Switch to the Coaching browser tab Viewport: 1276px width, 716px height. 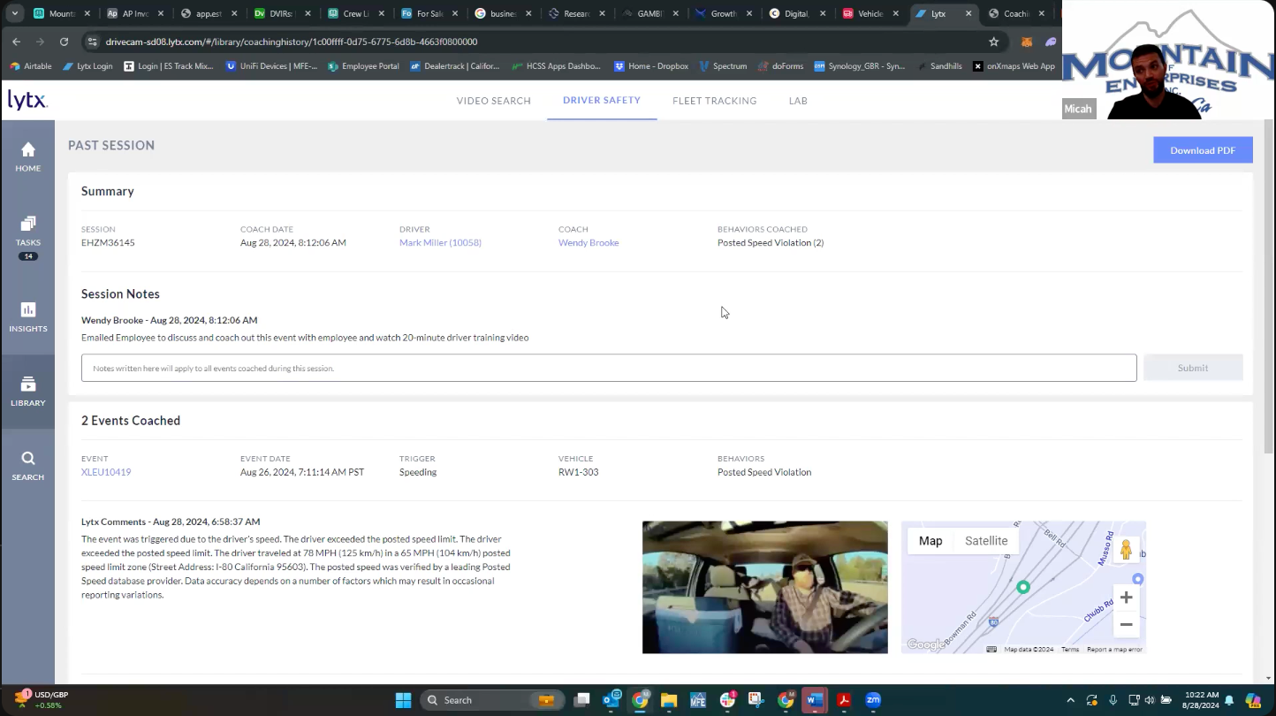point(1016,13)
